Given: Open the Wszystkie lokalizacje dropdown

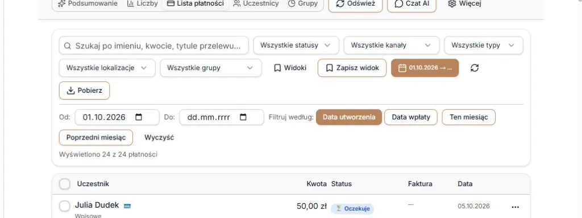Looking at the screenshot, I should (107, 68).
